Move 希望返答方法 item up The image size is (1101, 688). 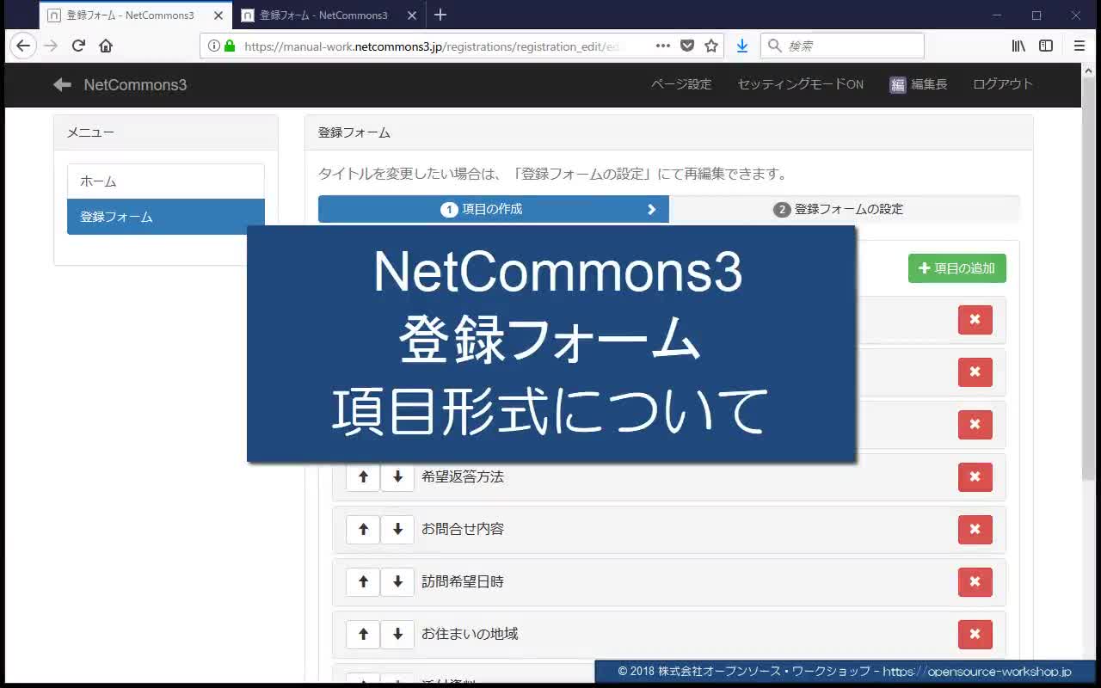pos(363,477)
